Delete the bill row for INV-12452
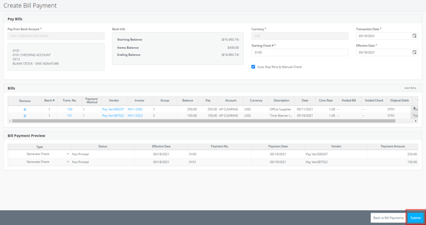426x225 pixels. tap(25, 109)
